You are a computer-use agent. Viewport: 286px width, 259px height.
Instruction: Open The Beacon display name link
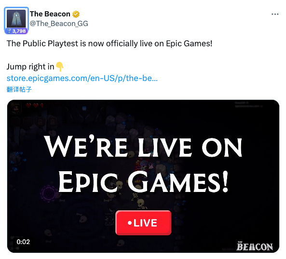50,14
